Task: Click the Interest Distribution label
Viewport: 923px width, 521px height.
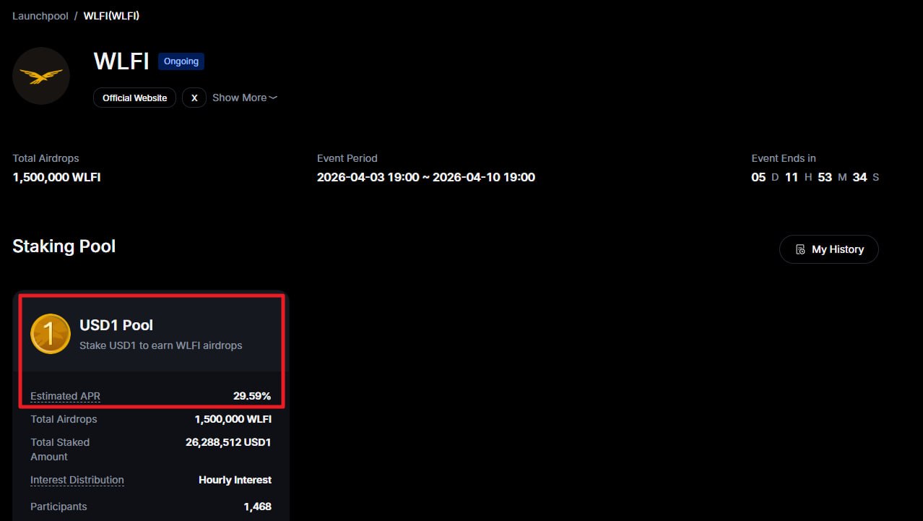Action: [x=77, y=480]
